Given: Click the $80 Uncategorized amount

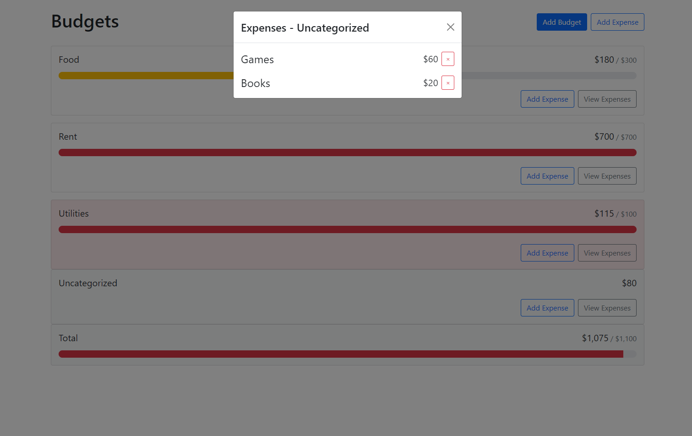Looking at the screenshot, I should click(x=629, y=283).
